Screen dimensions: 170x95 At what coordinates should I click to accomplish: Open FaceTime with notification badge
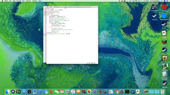(57, 92)
